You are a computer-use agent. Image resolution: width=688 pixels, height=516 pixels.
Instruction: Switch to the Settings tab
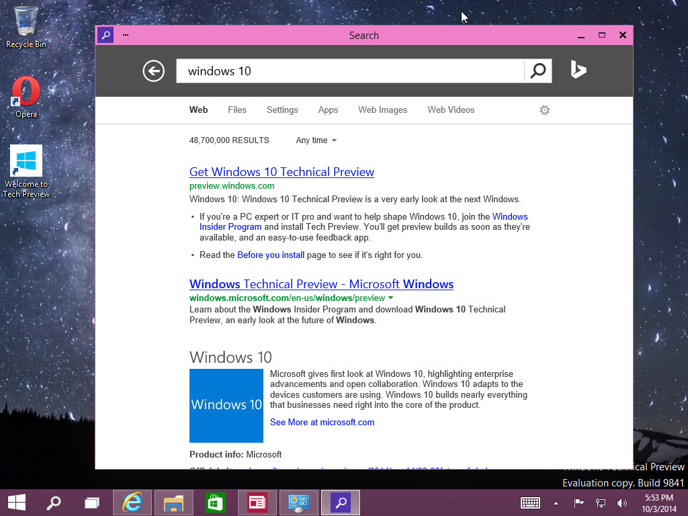[x=282, y=110]
